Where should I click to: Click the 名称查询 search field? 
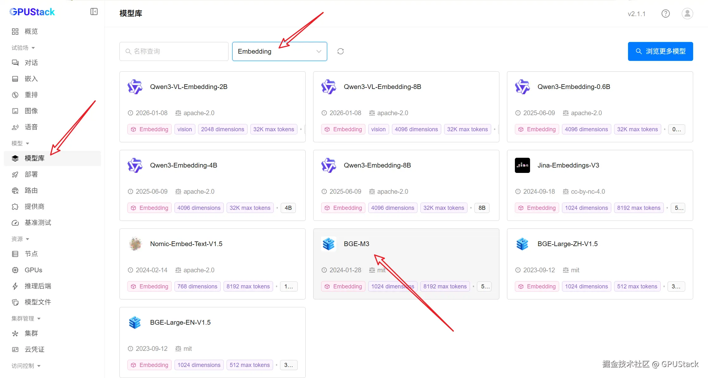174,51
